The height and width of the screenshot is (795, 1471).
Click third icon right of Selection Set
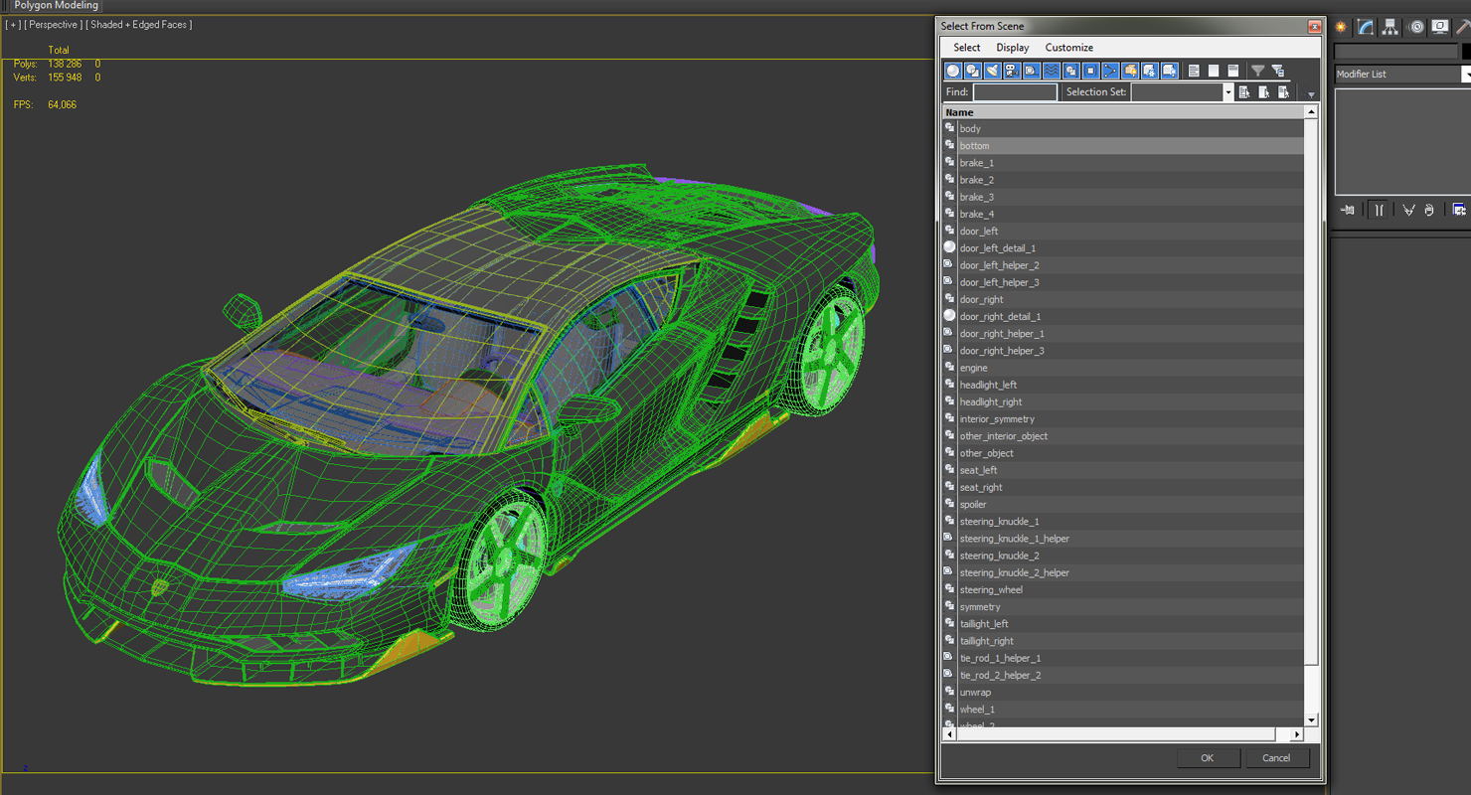(1284, 92)
